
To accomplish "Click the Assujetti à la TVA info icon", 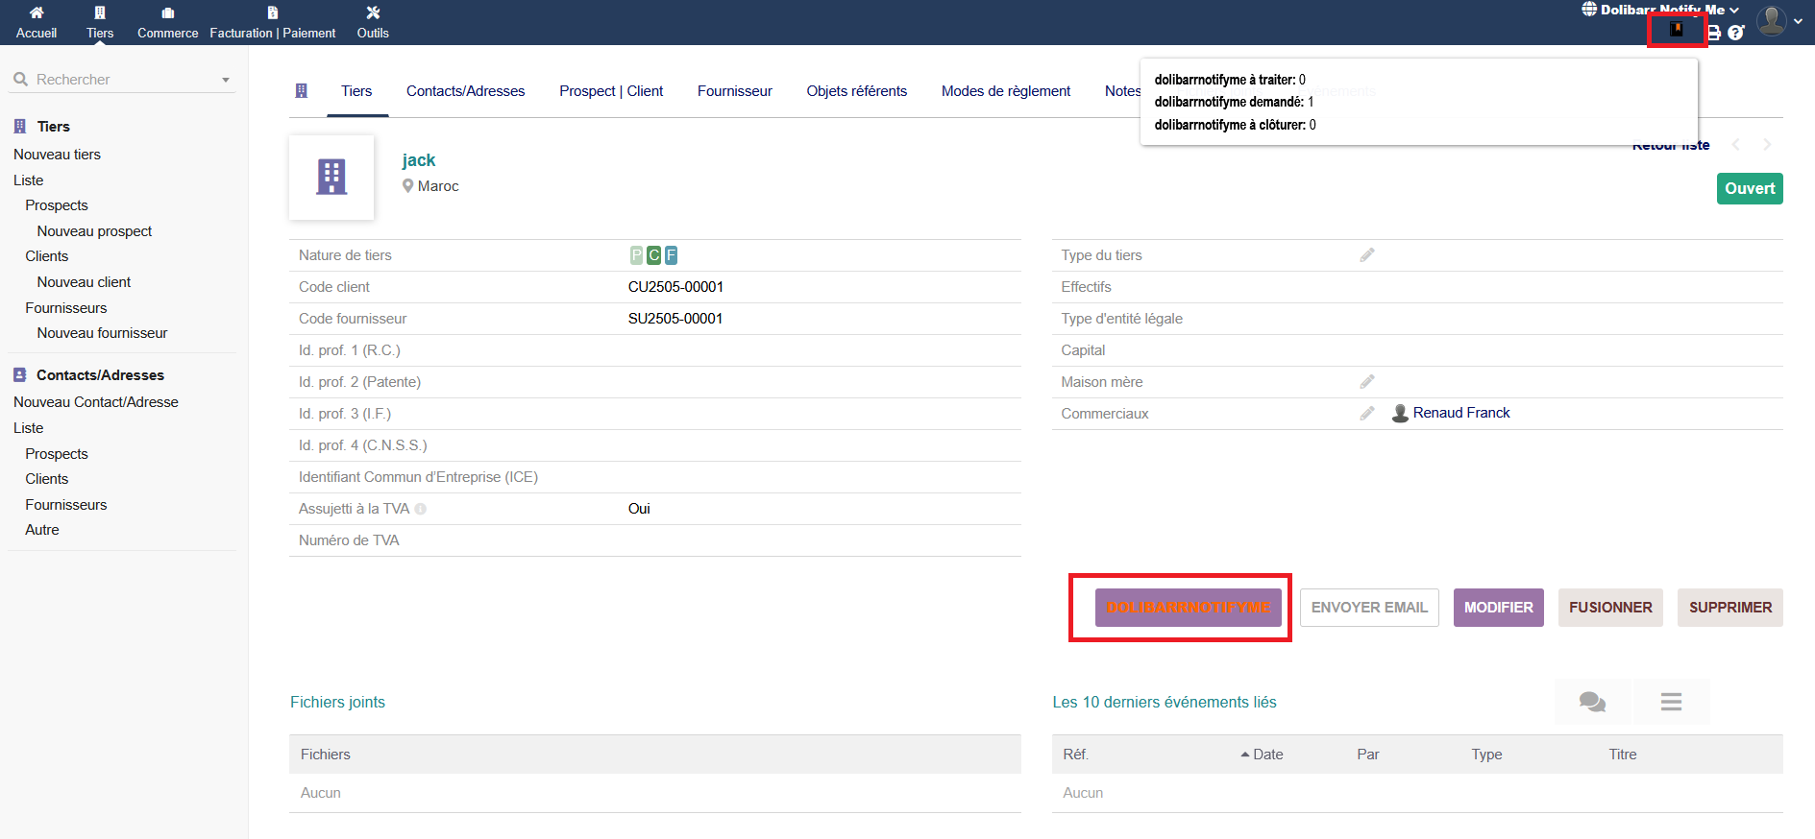I will pyautogui.click(x=421, y=509).
